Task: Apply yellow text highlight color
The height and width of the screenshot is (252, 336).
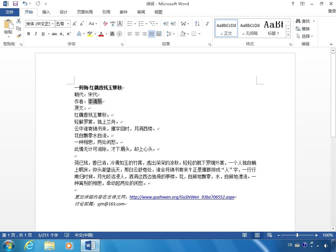Action: 90,34
